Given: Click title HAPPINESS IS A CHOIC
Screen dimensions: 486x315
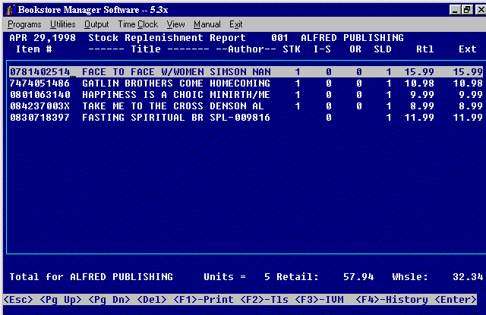Looking at the screenshot, I should pyautogui.click(x=143, y=95).
